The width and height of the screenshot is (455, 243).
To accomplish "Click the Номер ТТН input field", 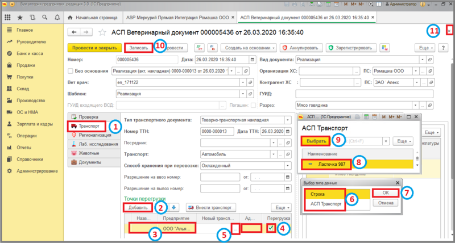I will coord(217,132).
